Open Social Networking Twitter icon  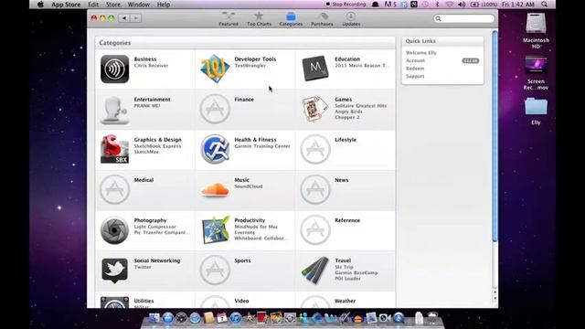pyautogui.click(x=114, y=271)
